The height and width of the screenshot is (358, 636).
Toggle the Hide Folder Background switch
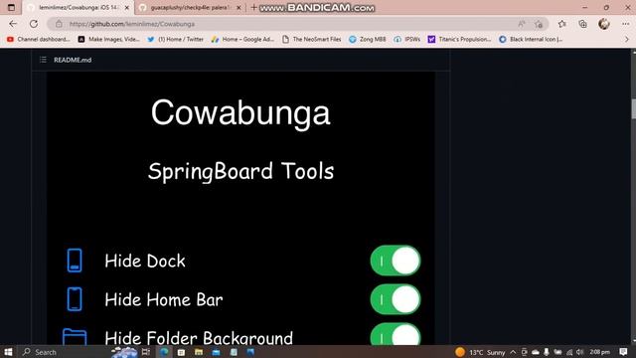(396, 334)
